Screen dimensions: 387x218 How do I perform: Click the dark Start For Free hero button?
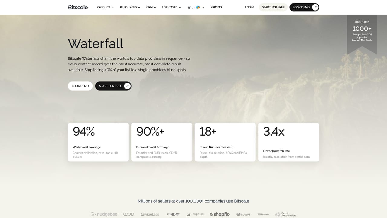tap(113, 86)
